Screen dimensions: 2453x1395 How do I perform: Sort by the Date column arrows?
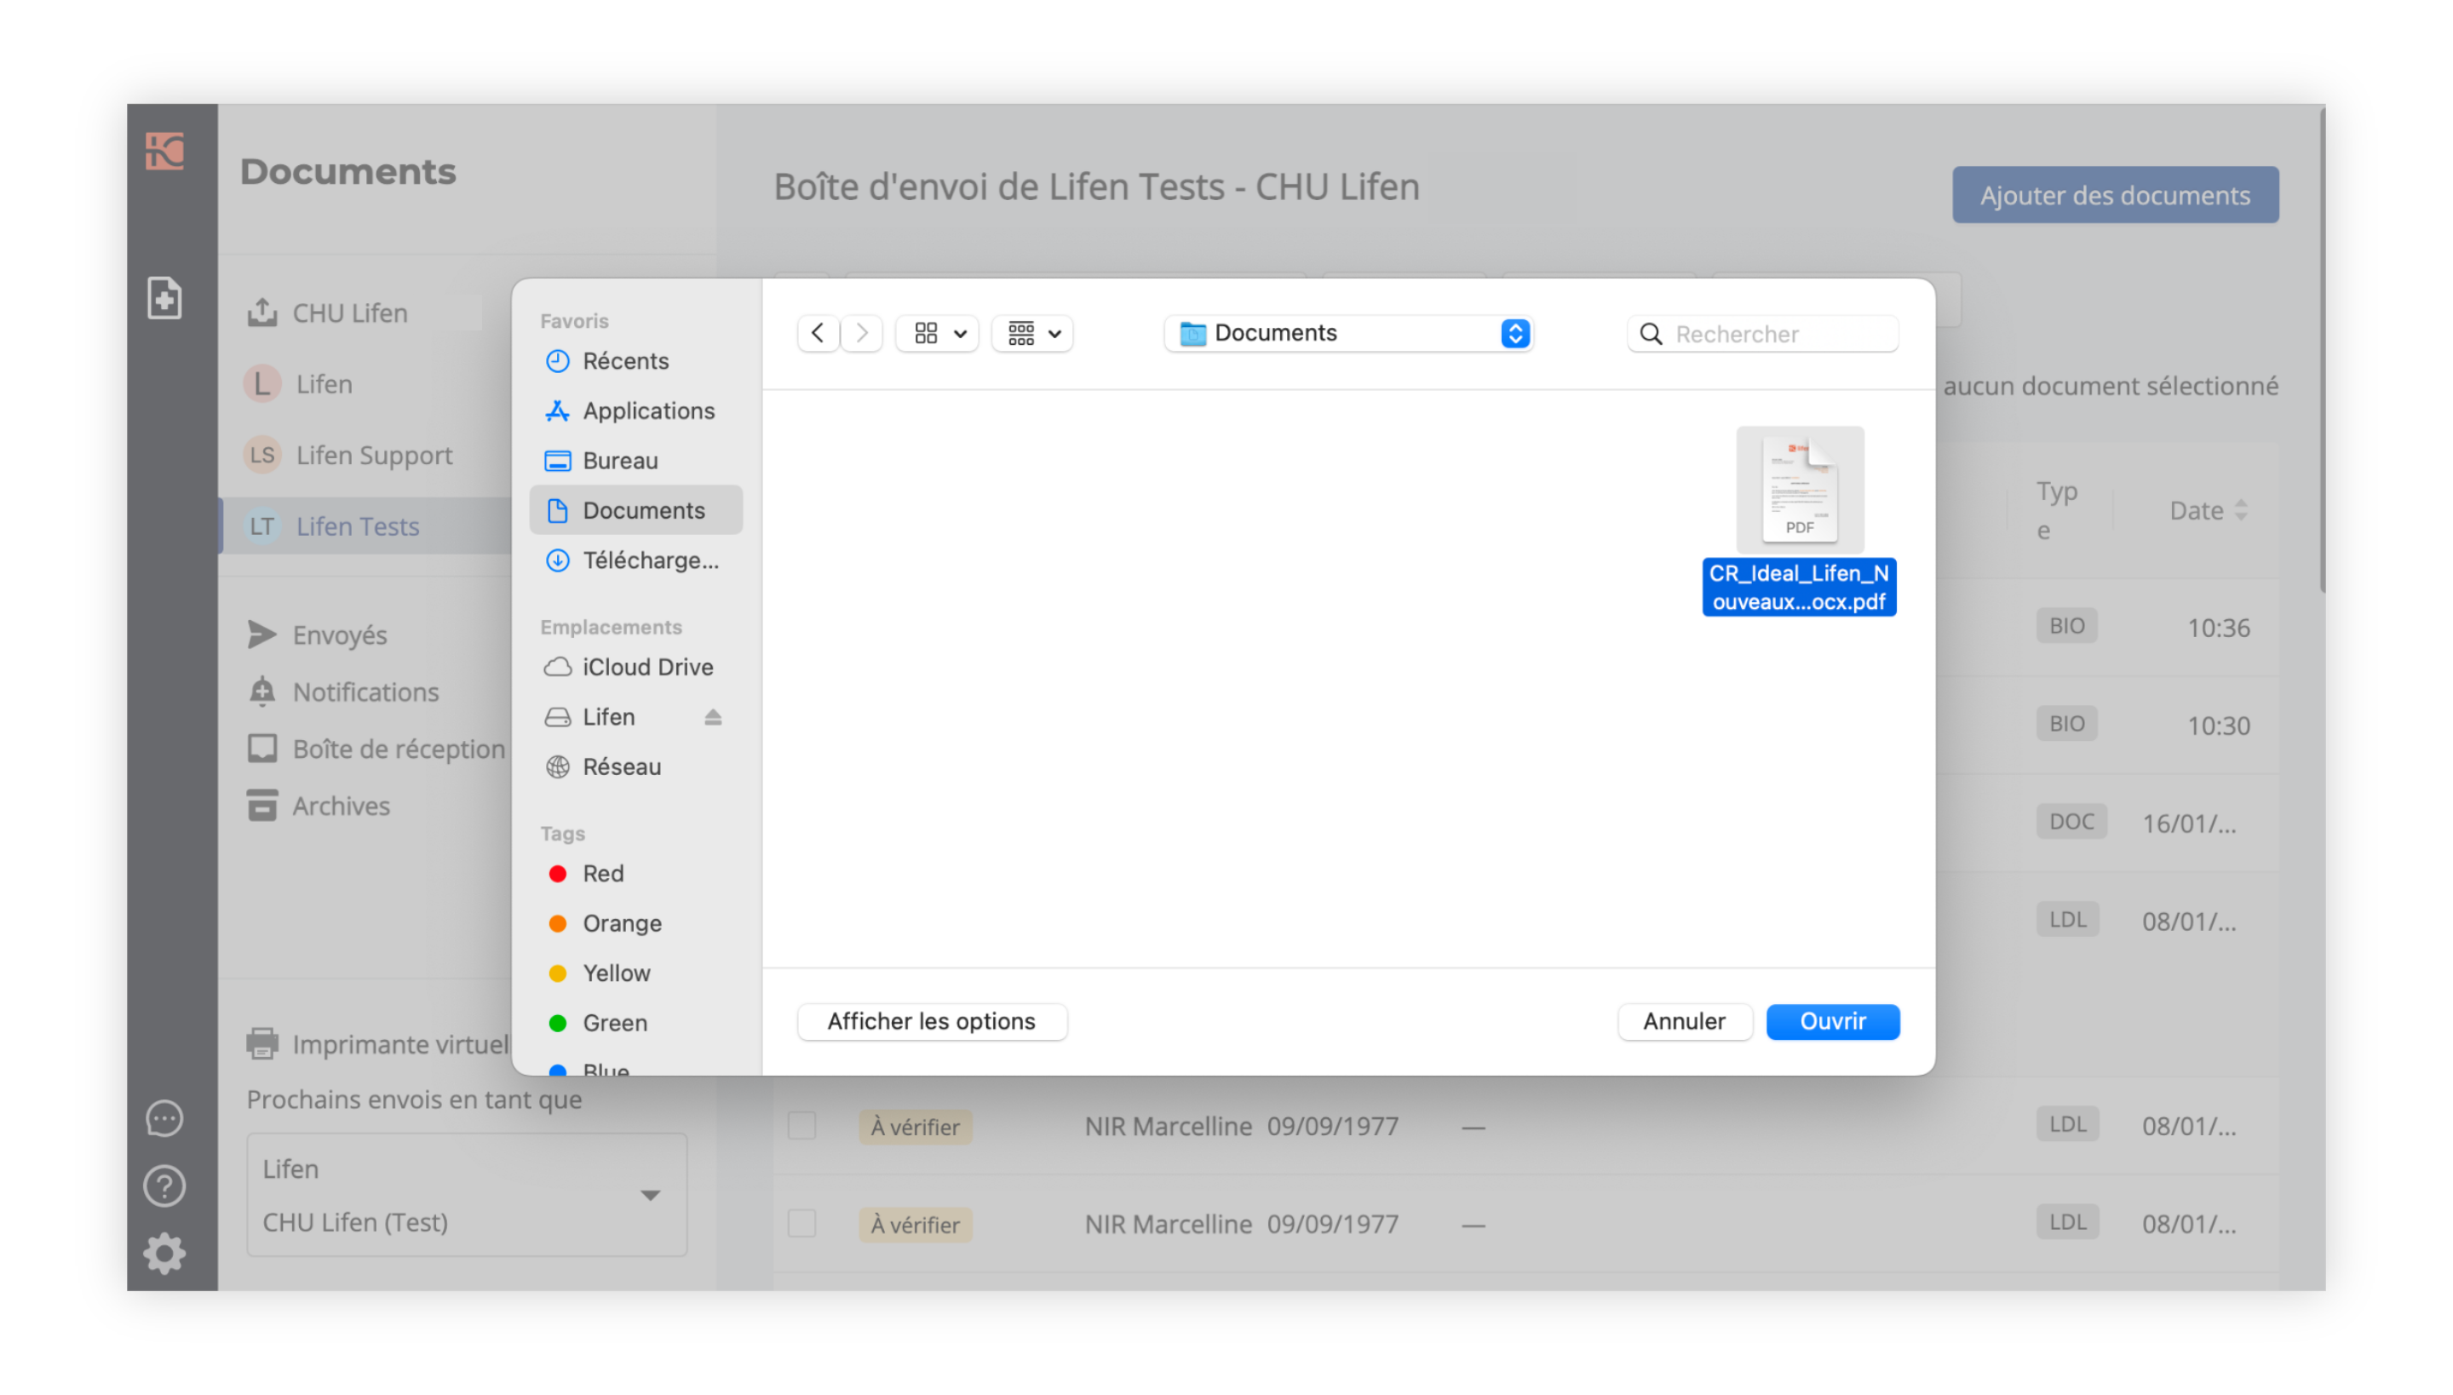(2240, 509)
